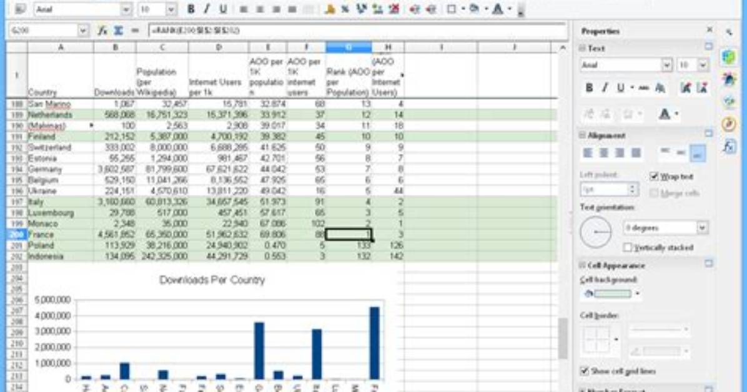Click the Left indent spin field

610,189
